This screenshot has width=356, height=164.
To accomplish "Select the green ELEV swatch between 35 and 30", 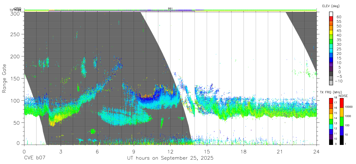I will [331, 42].
